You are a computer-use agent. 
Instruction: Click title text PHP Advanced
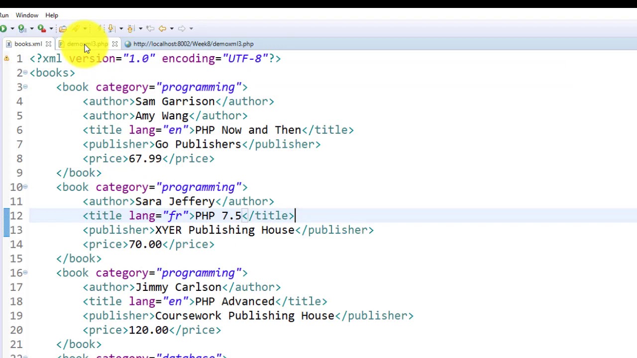click(234, 301)
